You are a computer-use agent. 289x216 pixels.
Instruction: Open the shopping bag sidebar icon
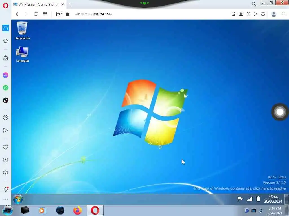click(x=6, y=58)
